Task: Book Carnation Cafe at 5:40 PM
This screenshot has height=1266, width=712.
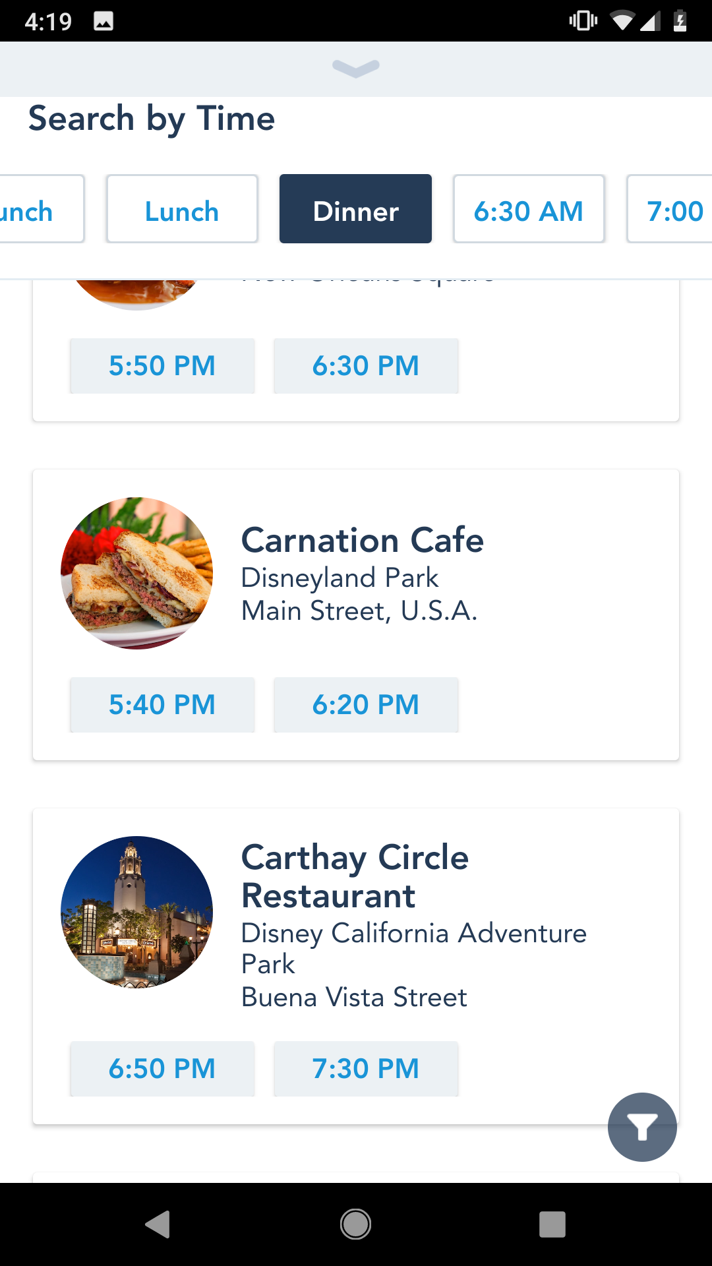Action: pos(162,705)
